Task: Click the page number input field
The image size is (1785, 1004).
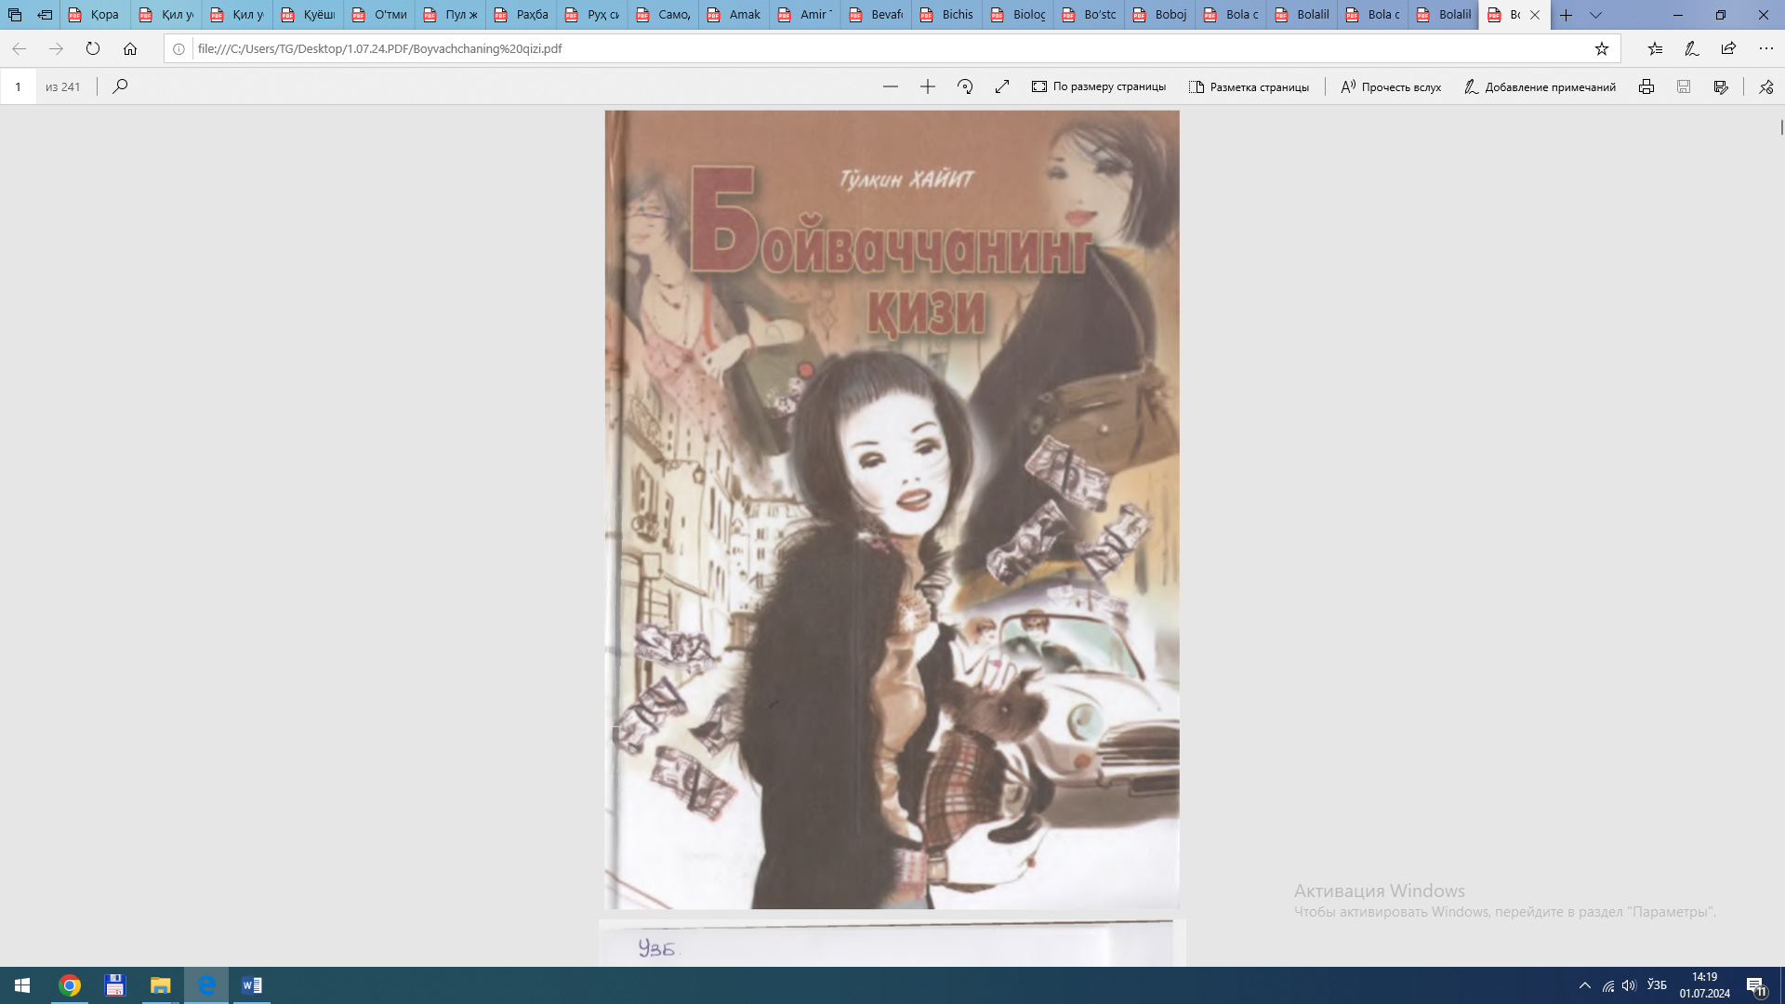Action: [19, 86]
